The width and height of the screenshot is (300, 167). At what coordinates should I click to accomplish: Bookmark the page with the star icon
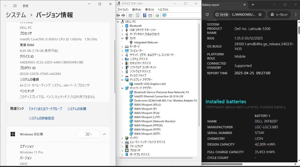pyautogui.click(x=260, y=15)
